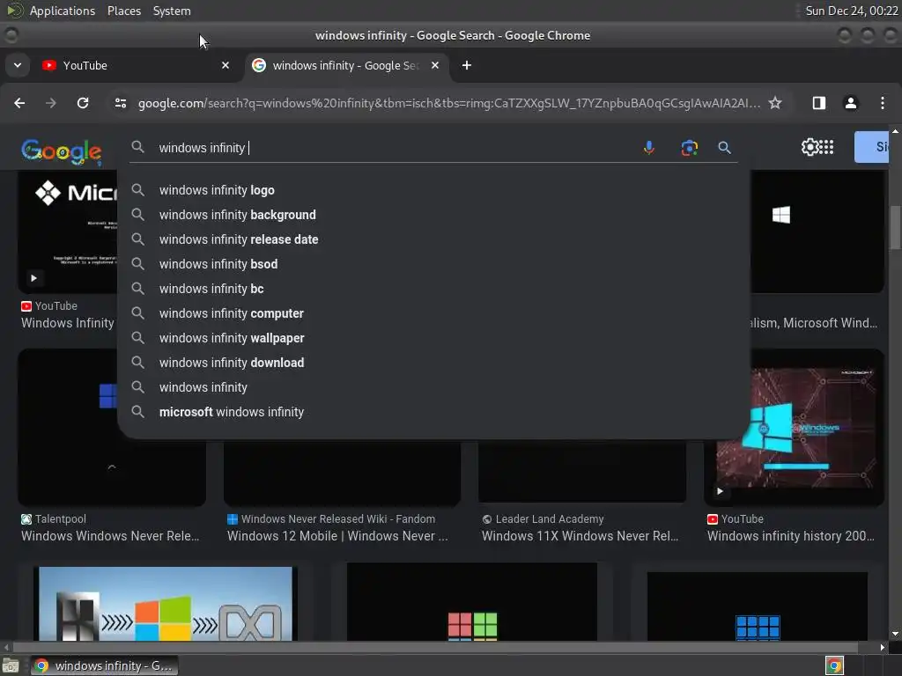Viewport: 902px width, 676px height.
Task: Reload the current page
Action: click(x=83, y=103)
